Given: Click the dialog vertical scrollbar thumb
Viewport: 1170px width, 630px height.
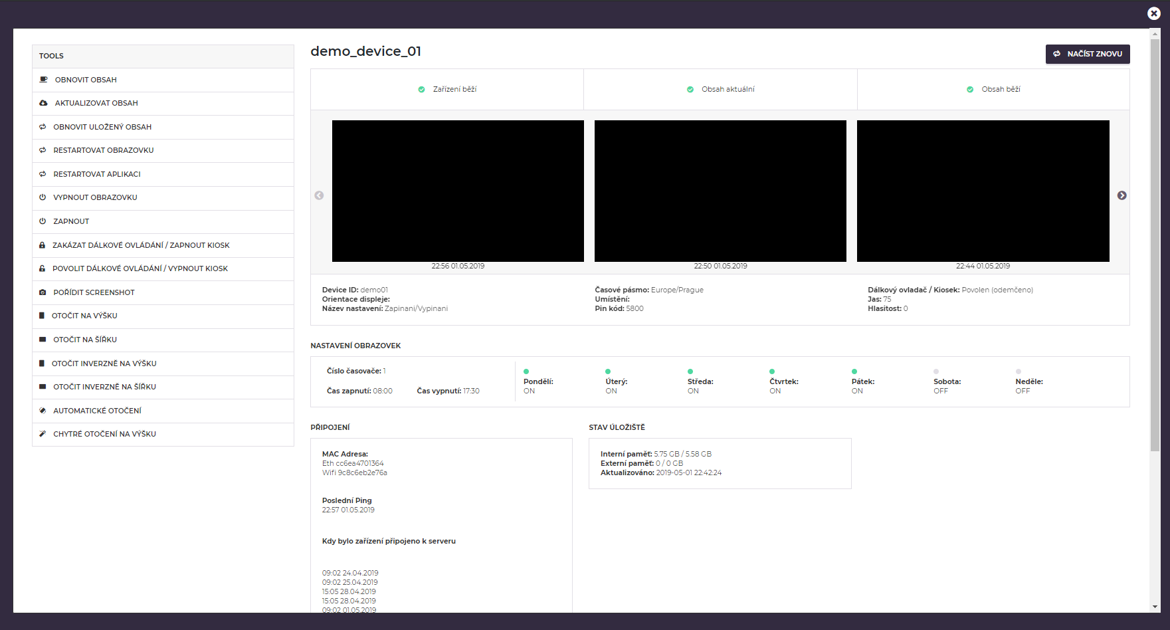Looking at the screenshot, I should pos(1155,245).
